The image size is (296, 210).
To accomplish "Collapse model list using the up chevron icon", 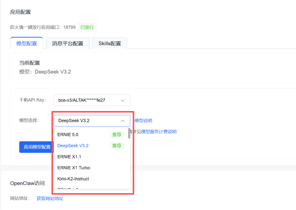I will (x=123, y=121).
